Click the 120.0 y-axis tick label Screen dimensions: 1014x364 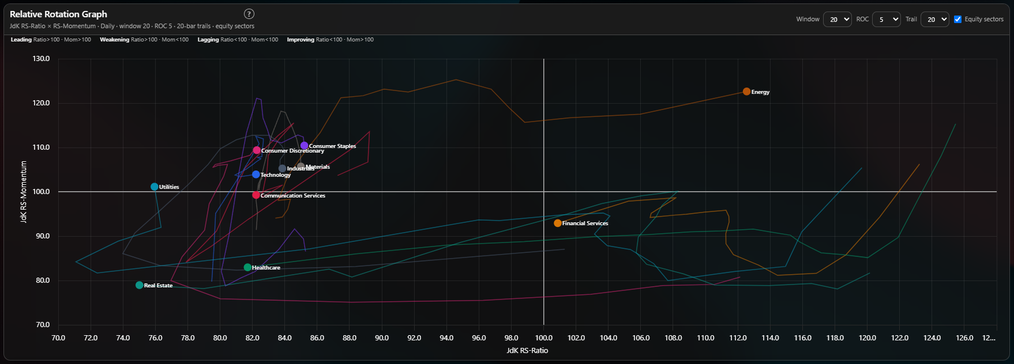point(41,103)
